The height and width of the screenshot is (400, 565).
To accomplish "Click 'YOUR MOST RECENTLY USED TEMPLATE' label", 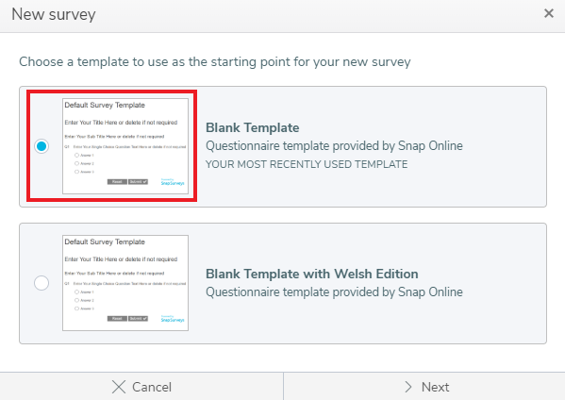I will coord(307,164).
